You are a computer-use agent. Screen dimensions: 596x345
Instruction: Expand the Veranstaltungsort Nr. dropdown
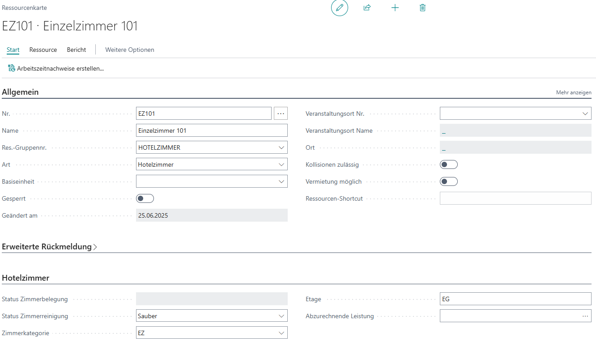pos(585,114)
